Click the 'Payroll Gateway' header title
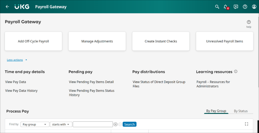Viewport: 259px width, 133px height. click(51, 7)
